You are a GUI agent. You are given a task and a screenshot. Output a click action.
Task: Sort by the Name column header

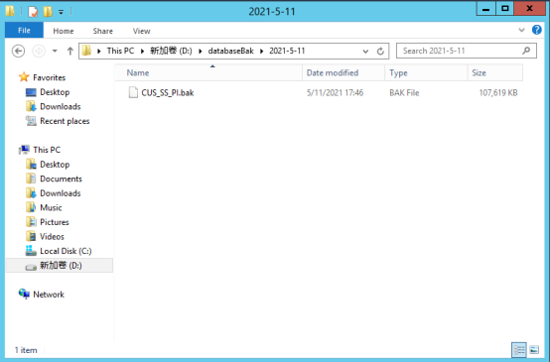[208, 72]
